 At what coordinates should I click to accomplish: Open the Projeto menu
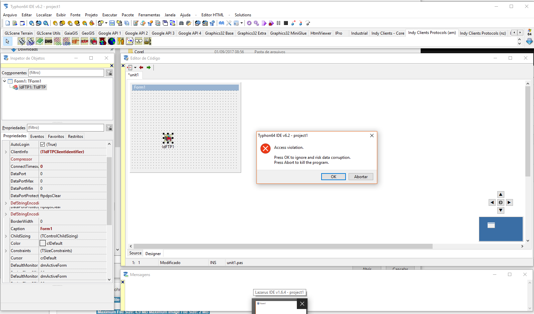pyautogui.click(x=91, y=15)
